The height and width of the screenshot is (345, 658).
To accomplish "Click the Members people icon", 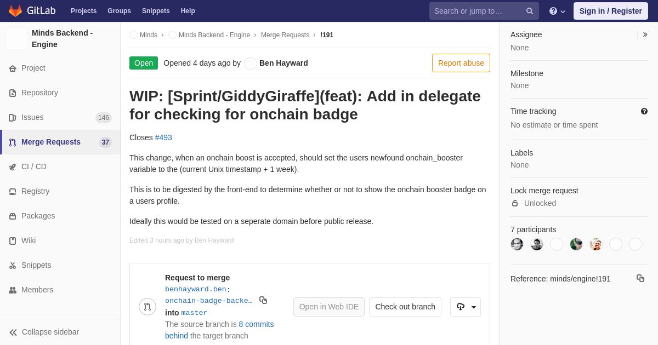I will 13,290.
